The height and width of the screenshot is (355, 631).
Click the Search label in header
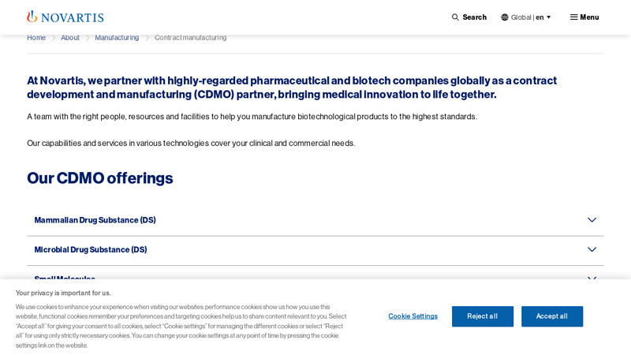point(474,17)
